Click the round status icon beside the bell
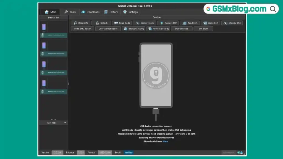283x159 pixels. tap(239, 152)
